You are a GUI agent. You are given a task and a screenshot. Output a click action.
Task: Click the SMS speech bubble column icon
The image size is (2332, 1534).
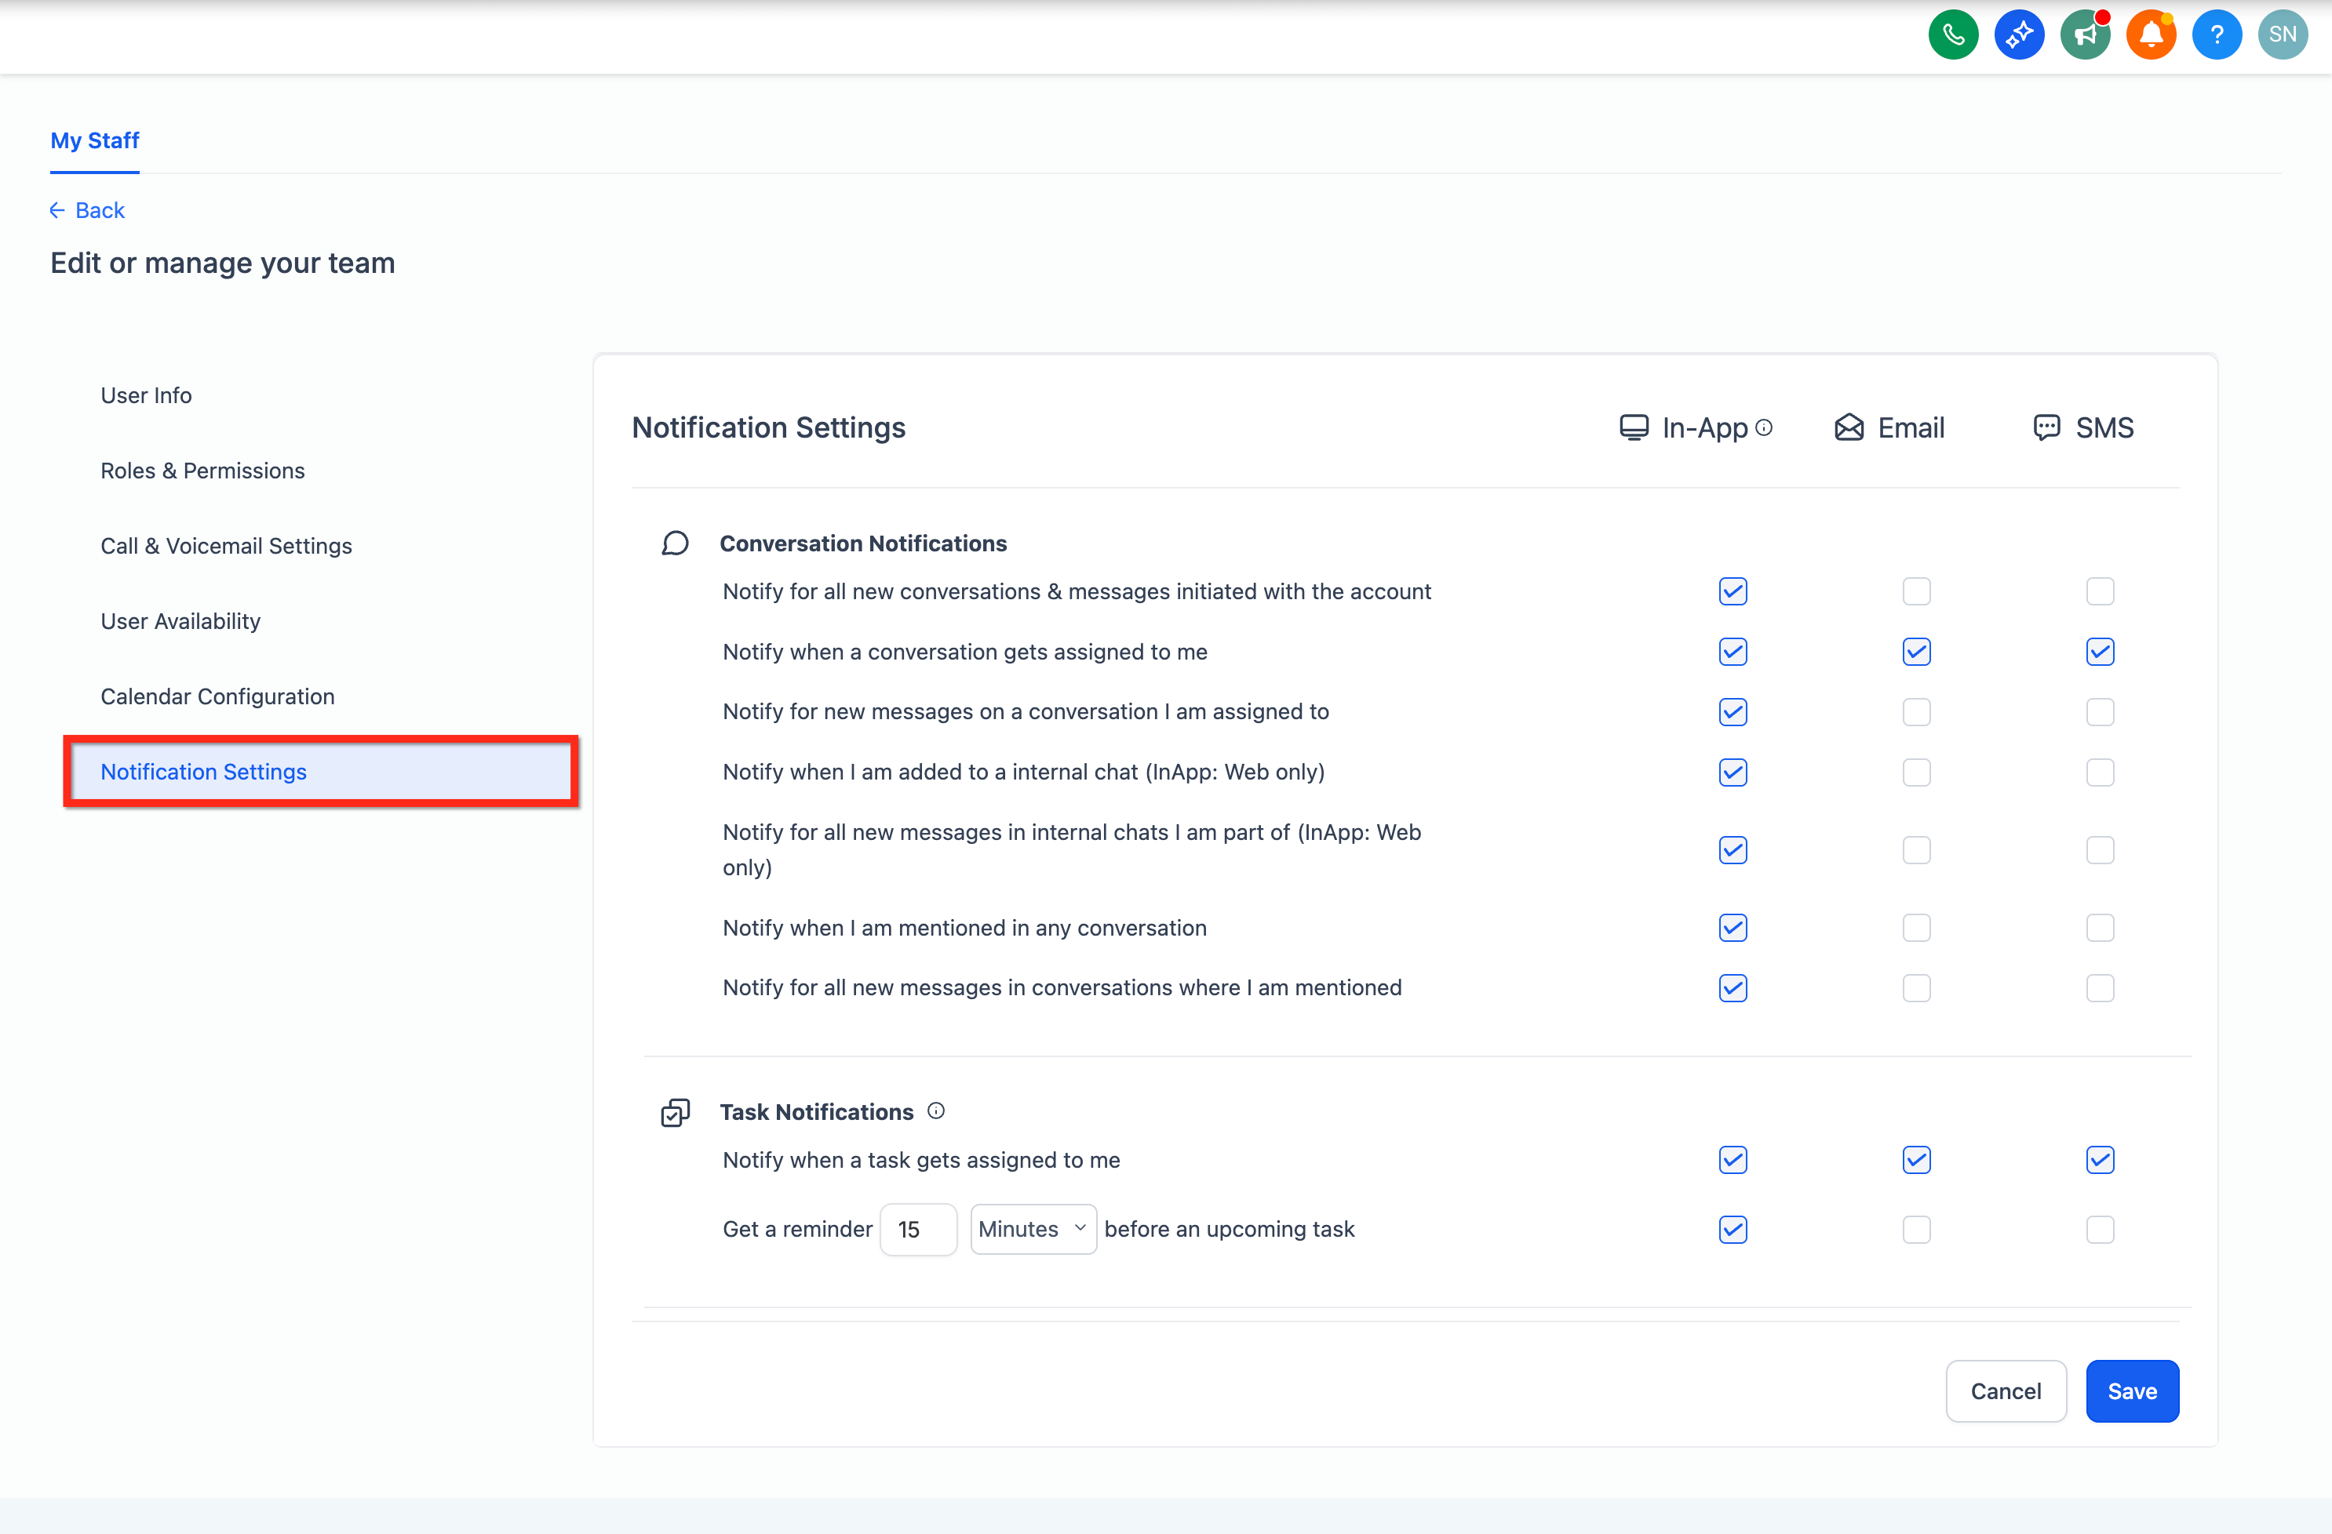pyautogui.click(x=2046, y=428)
